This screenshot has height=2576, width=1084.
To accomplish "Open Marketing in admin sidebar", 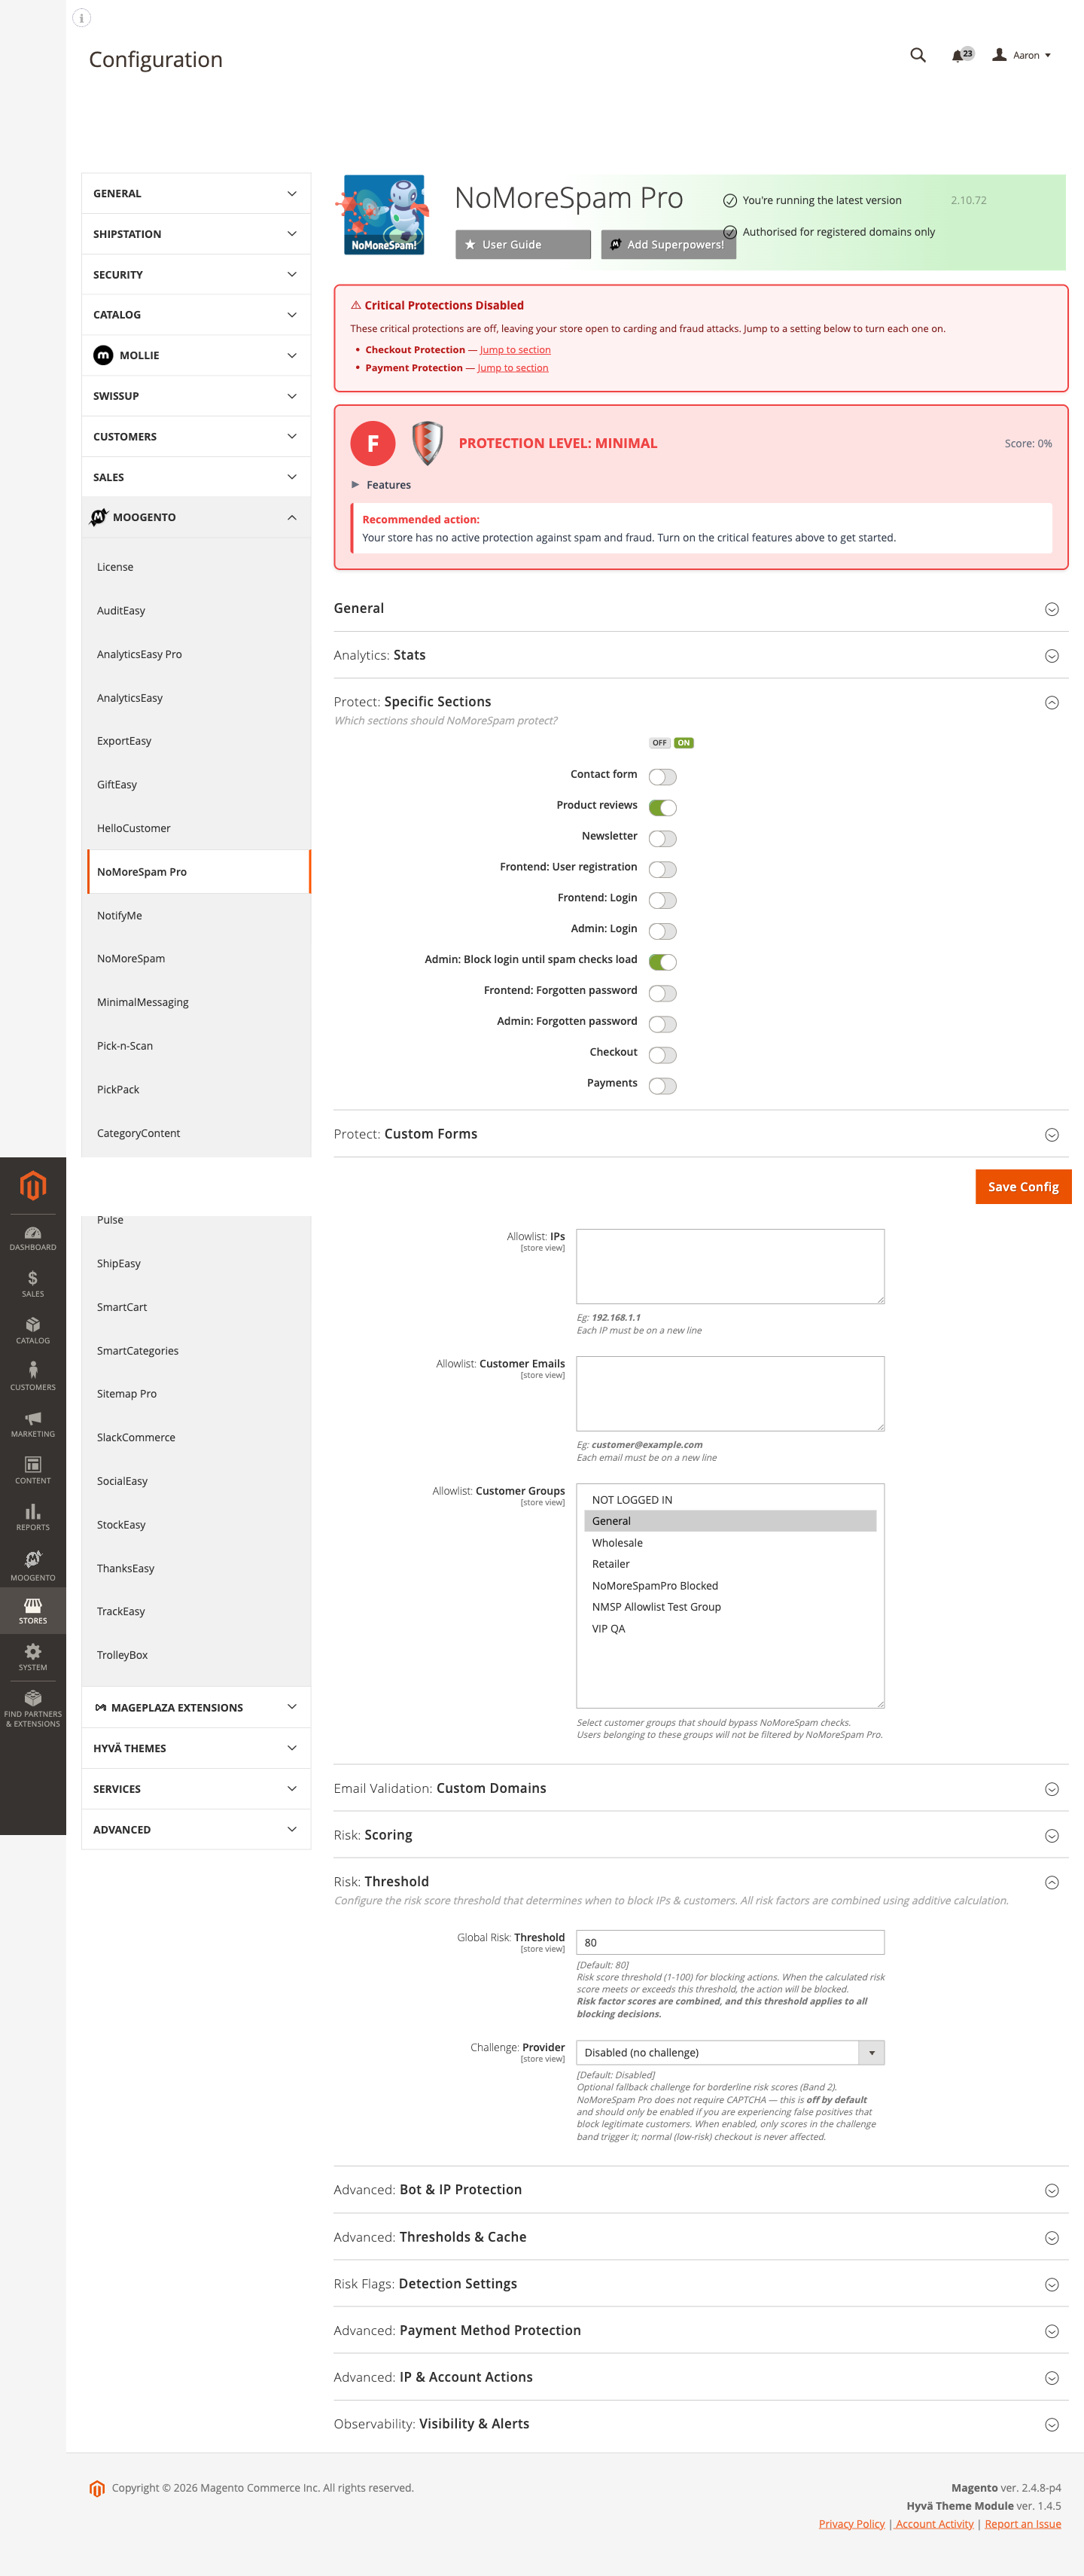I will [33, 1424].
